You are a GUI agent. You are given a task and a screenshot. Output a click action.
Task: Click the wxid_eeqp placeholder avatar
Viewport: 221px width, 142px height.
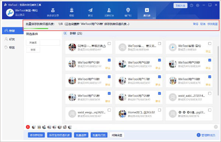point(72,114)
